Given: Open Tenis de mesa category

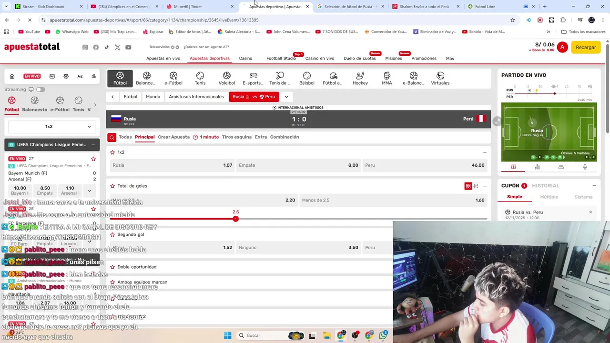Looking at the screenshot, I should [x=280, y=79].
